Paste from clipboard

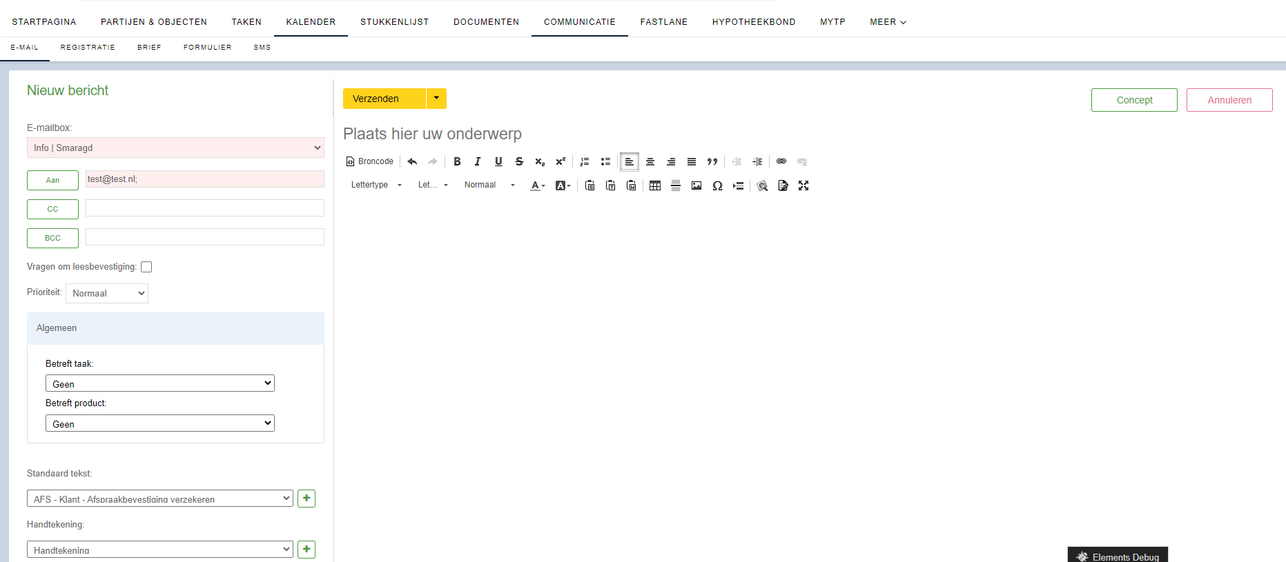(590, 185)
